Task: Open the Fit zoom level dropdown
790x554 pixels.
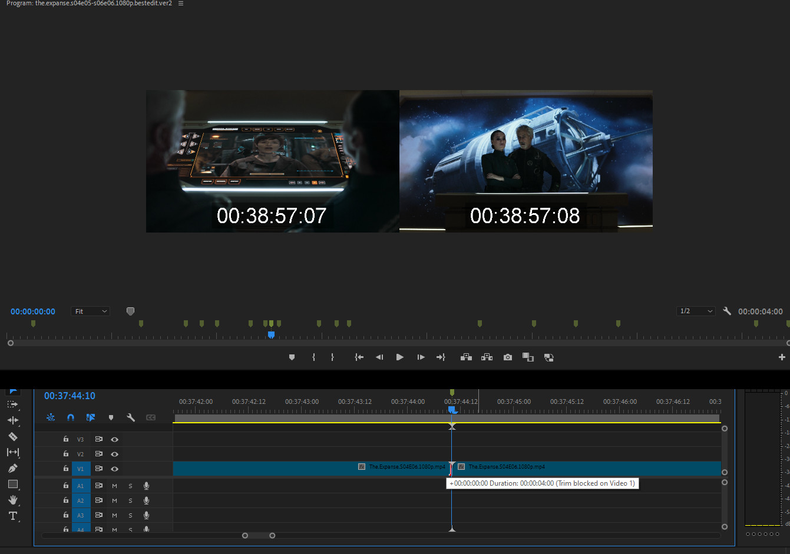Action: (91, 311)
